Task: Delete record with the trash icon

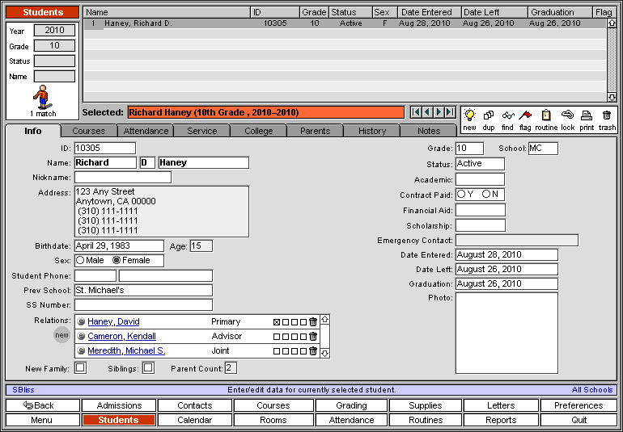Action: [606, 115]
